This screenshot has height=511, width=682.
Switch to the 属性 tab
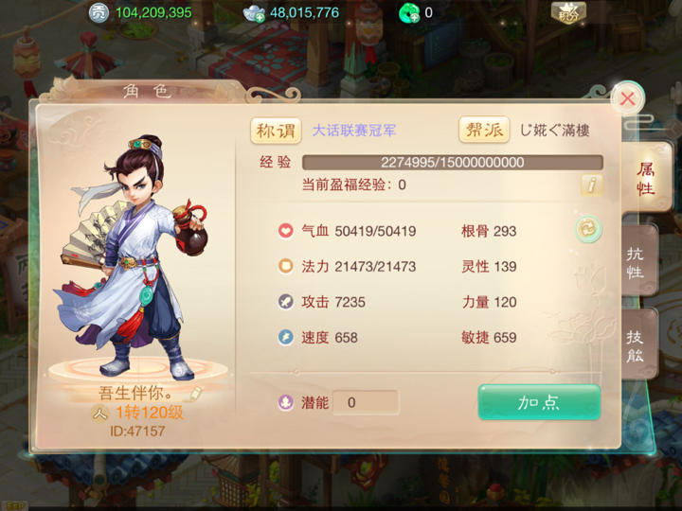646,178
